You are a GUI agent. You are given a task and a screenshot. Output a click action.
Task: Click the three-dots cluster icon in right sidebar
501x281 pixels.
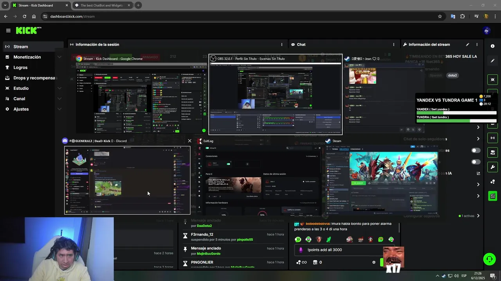point(492,182)
